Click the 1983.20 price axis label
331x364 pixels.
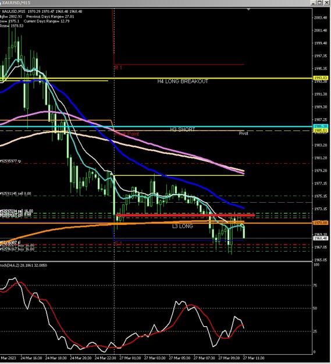tap(320, 146)
